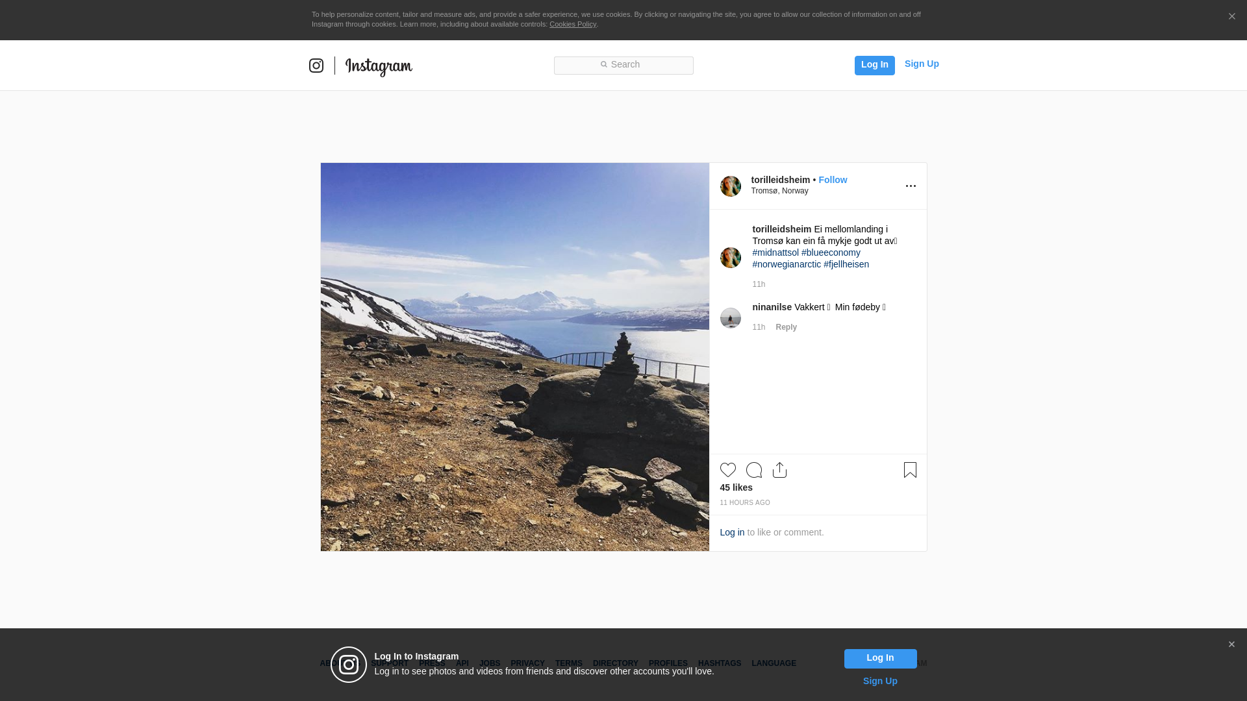The width and height of the screenshot is (1247, 701).
Task: Follow torilleidsheim
Action: click(x=833, y=180)
